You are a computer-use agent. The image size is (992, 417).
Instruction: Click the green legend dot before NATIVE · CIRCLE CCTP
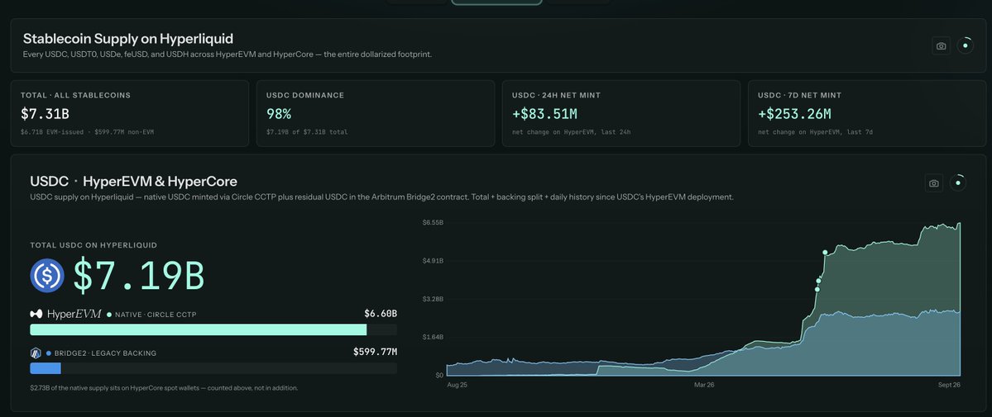click(109, 314)
